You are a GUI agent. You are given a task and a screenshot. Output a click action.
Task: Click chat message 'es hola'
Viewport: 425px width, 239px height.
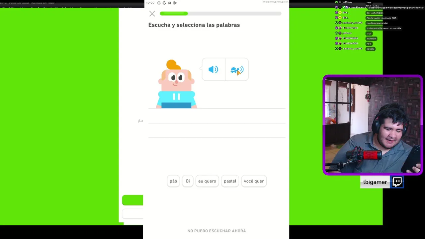pyautogui.click(x=370, y=49)
